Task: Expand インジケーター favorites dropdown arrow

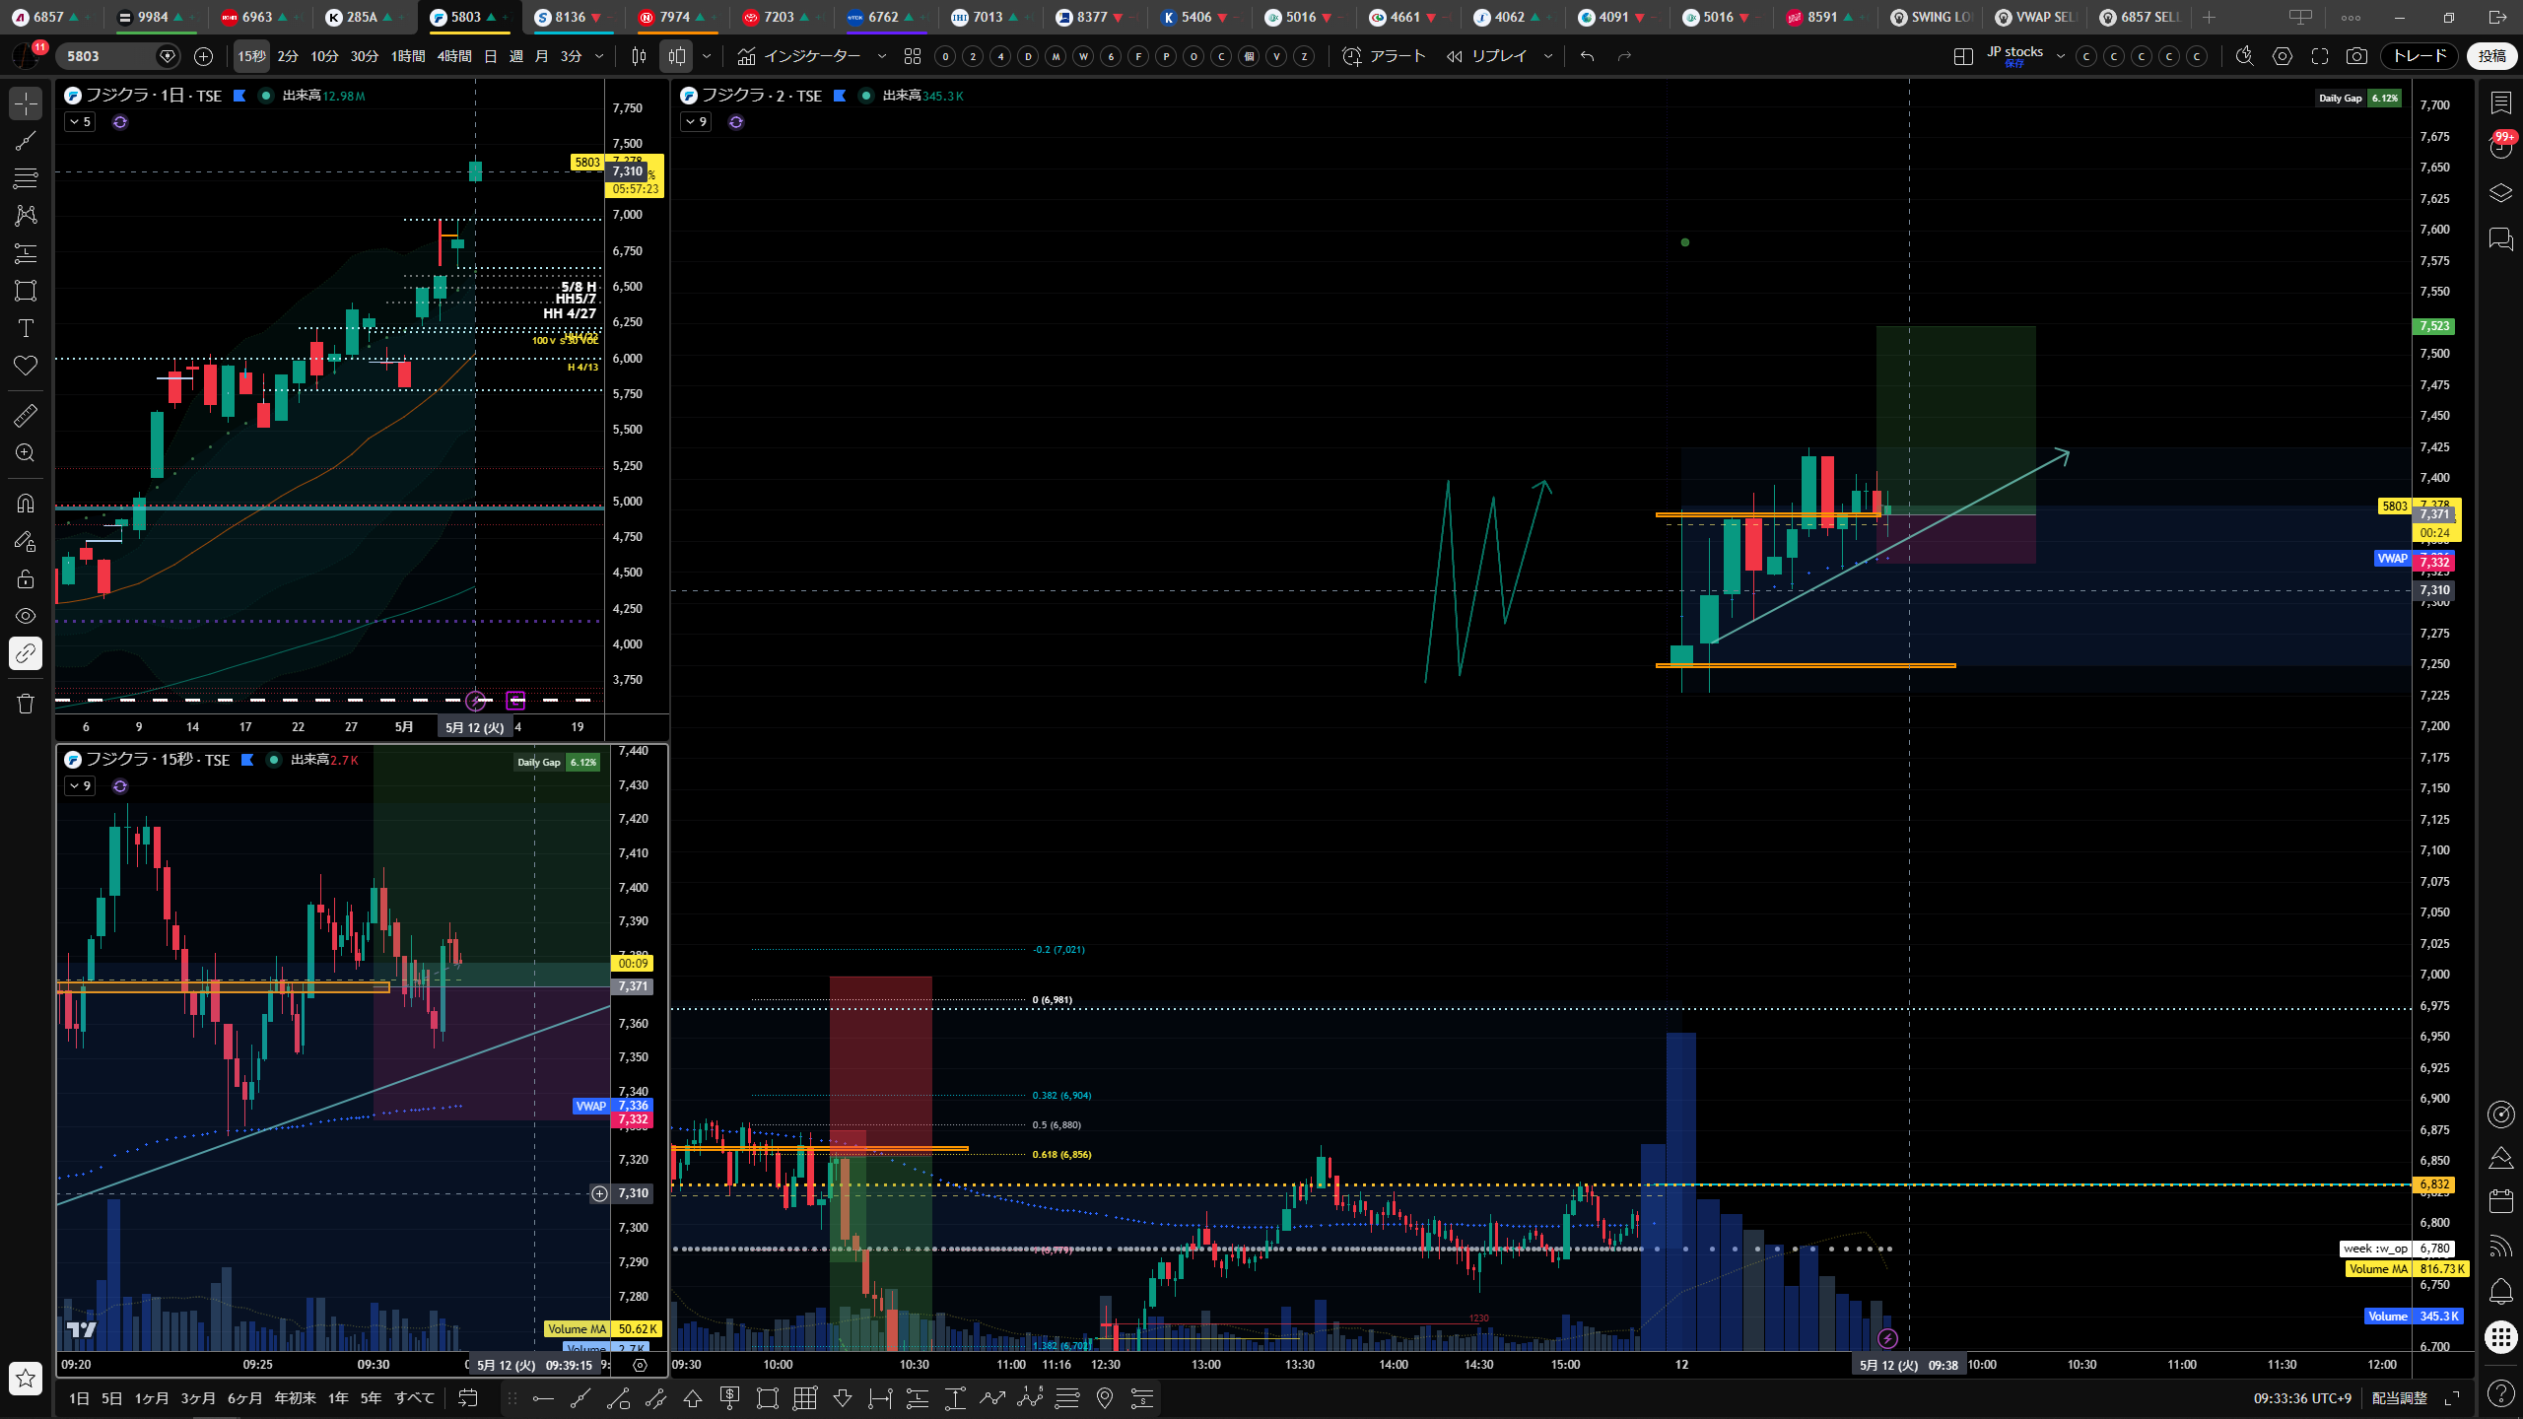Action: 882,56
